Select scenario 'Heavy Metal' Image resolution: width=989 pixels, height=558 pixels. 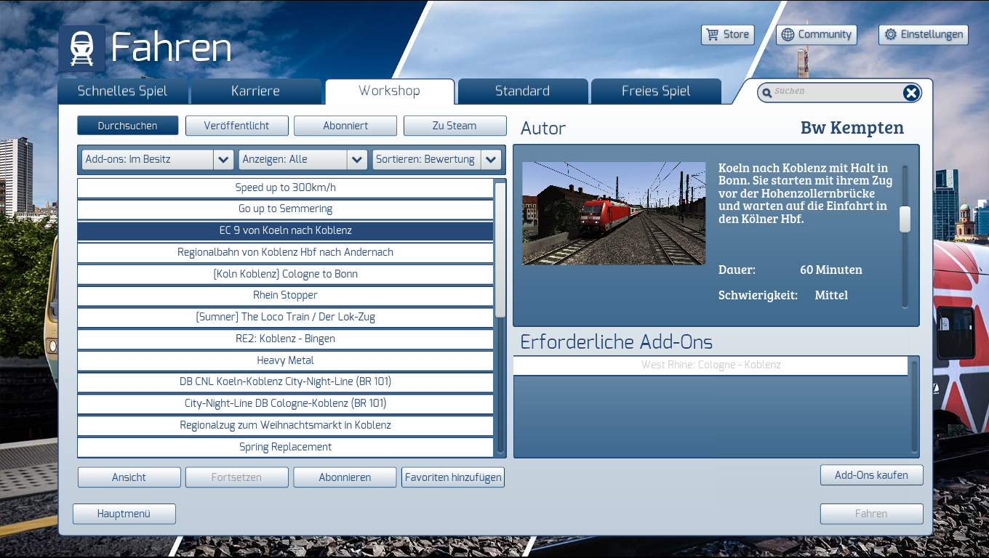(x=285, y=361)
